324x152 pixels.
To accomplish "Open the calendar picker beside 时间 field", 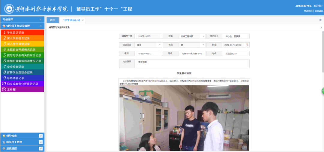I will point(247,45).
